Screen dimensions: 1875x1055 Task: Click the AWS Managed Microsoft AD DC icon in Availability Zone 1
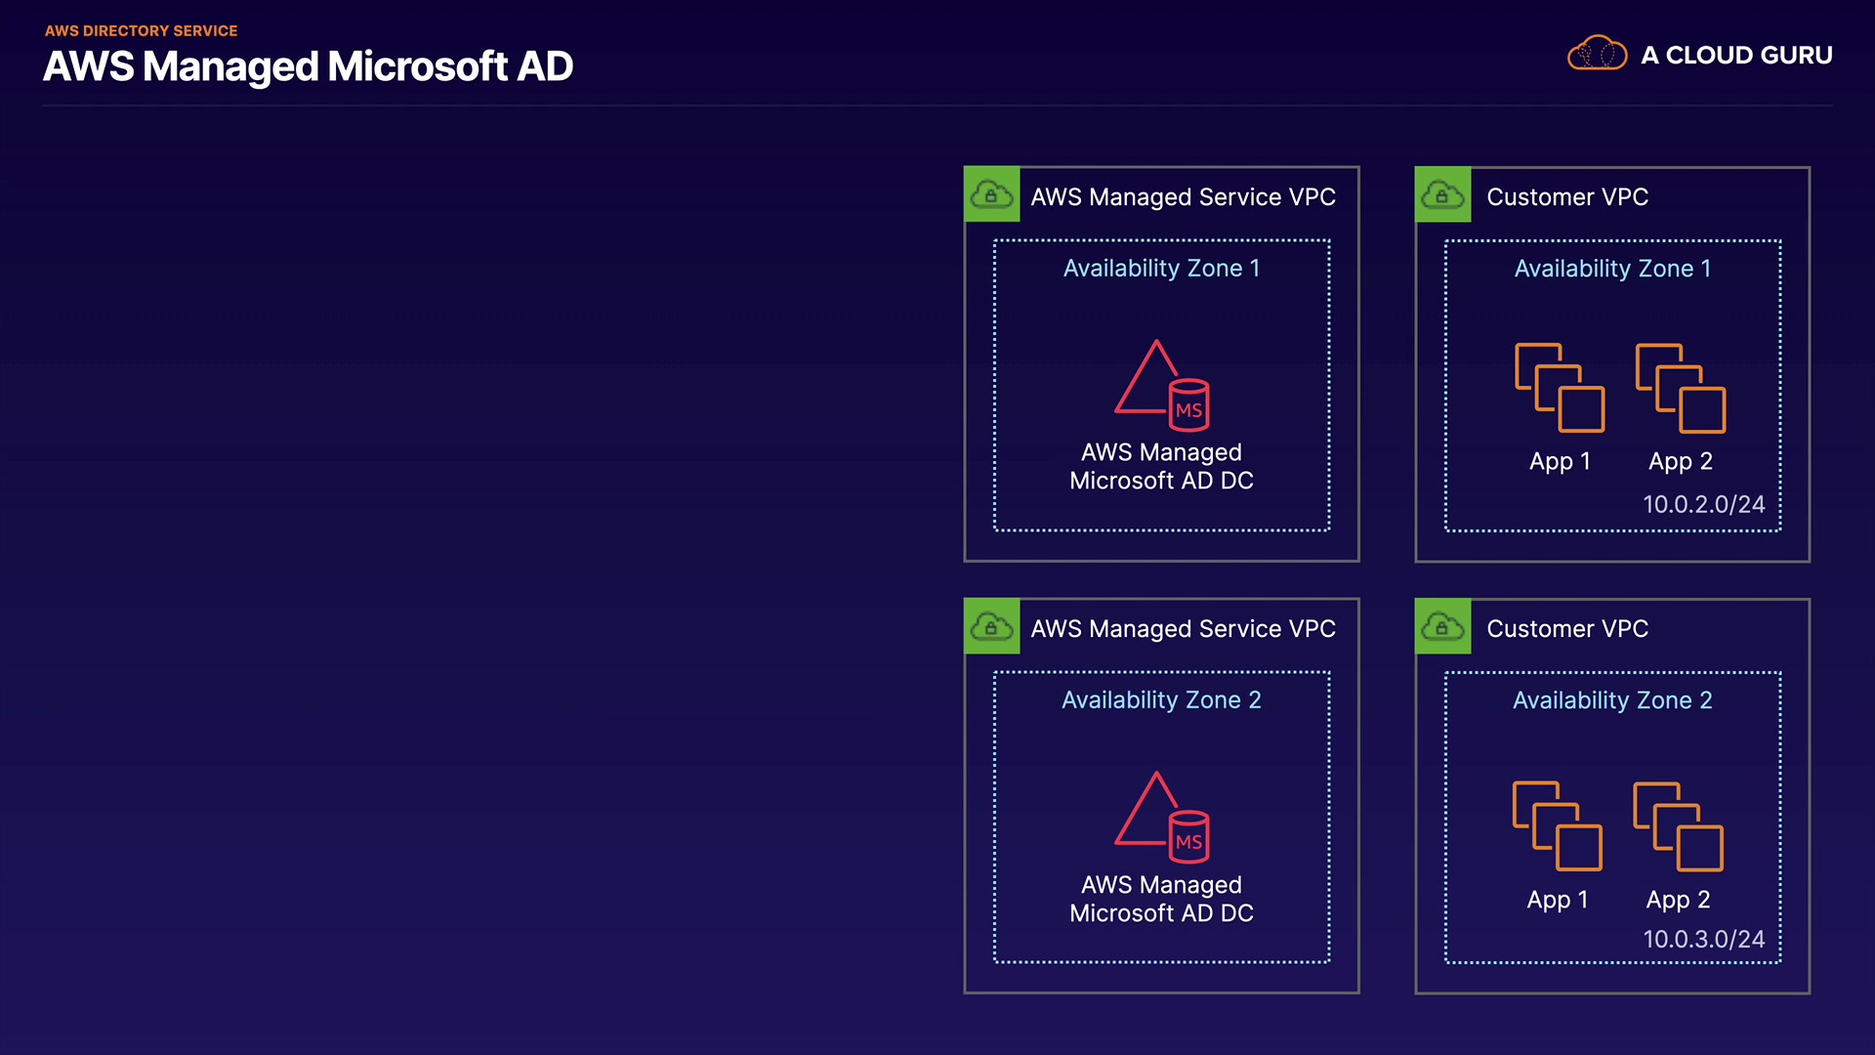coord(1162,386)
